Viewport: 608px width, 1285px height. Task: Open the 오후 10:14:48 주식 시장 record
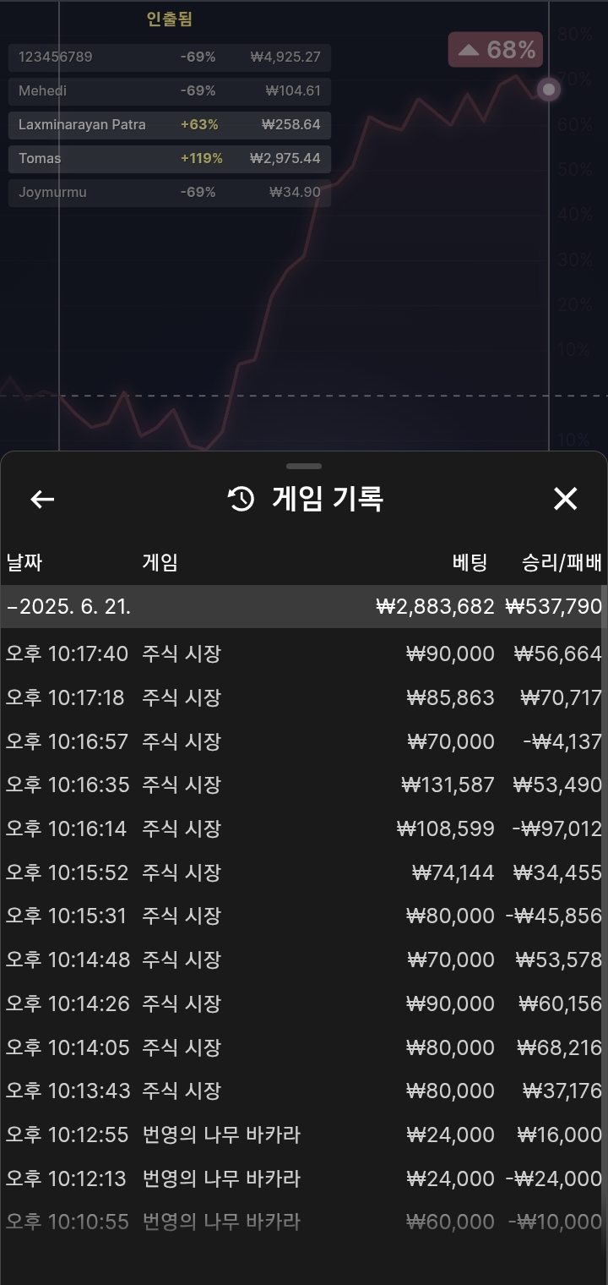point(304,960)
